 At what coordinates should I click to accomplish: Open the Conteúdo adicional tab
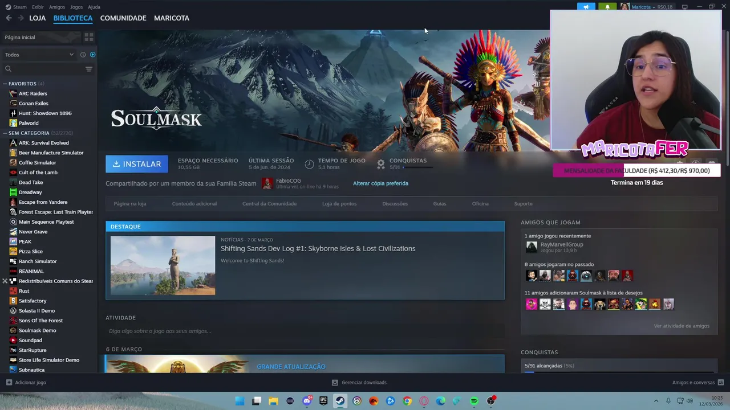194,204
